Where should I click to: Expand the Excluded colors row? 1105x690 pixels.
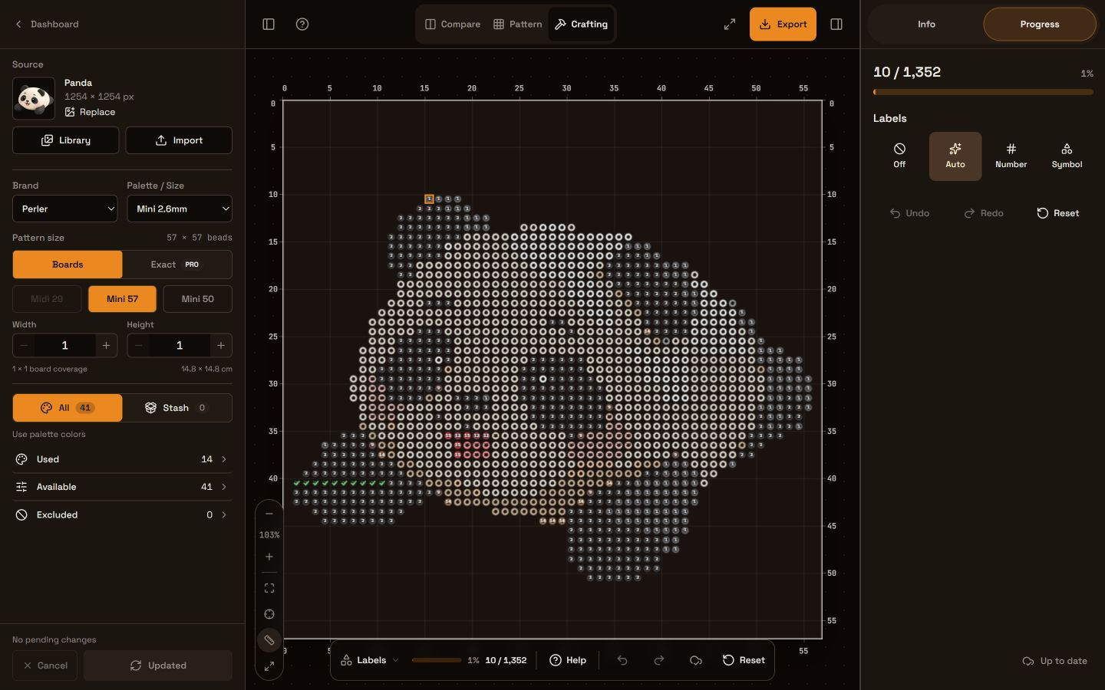122,515
